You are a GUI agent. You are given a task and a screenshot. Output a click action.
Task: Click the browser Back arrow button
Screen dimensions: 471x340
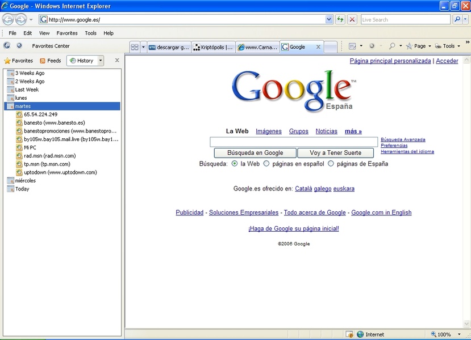click(8, 20)
